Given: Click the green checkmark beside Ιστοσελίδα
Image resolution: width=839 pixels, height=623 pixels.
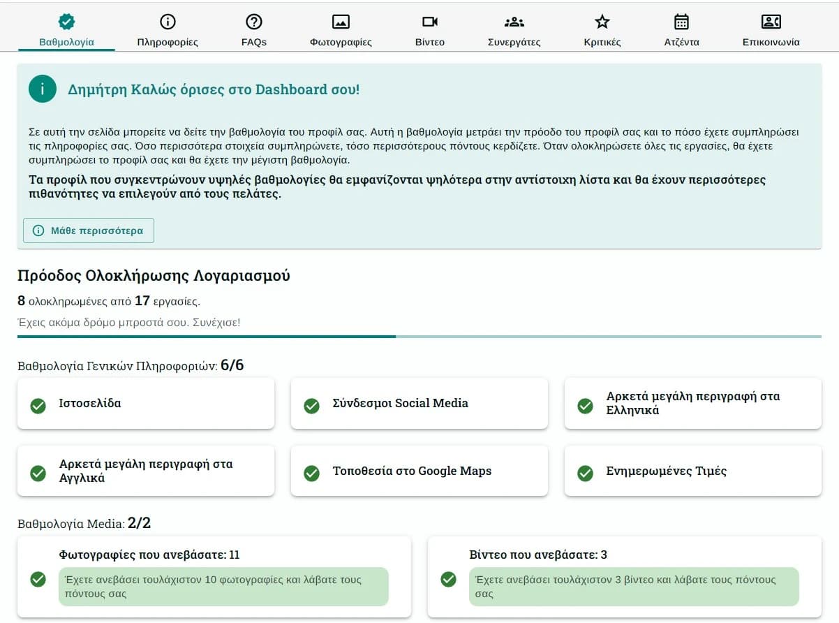Looking at the screenshot, I should click(38, 405).
